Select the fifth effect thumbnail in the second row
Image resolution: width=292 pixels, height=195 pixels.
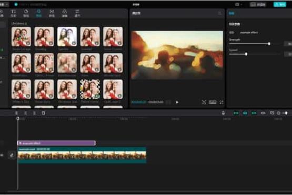pyautogui.click(x=113, y=63)
